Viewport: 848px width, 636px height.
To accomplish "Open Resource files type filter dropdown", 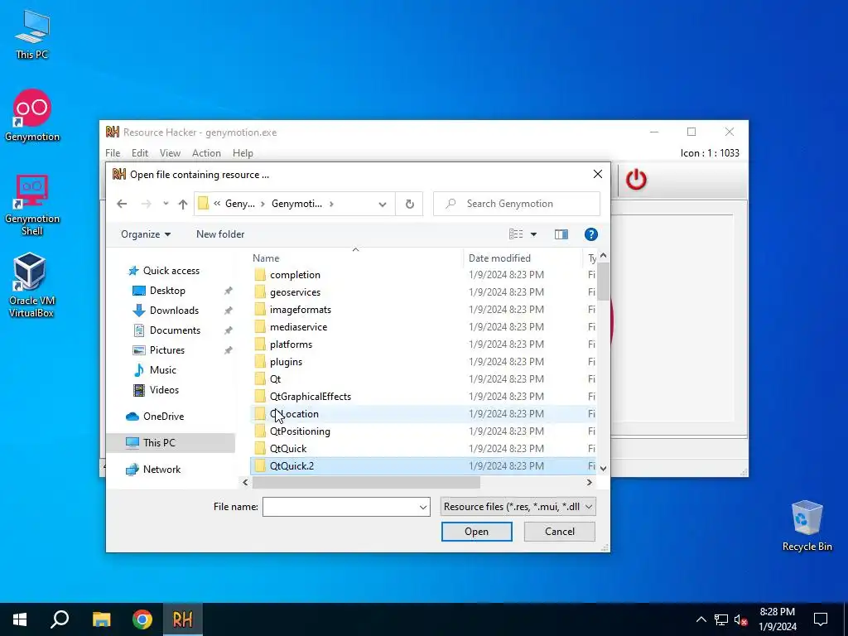I will 518,507.
